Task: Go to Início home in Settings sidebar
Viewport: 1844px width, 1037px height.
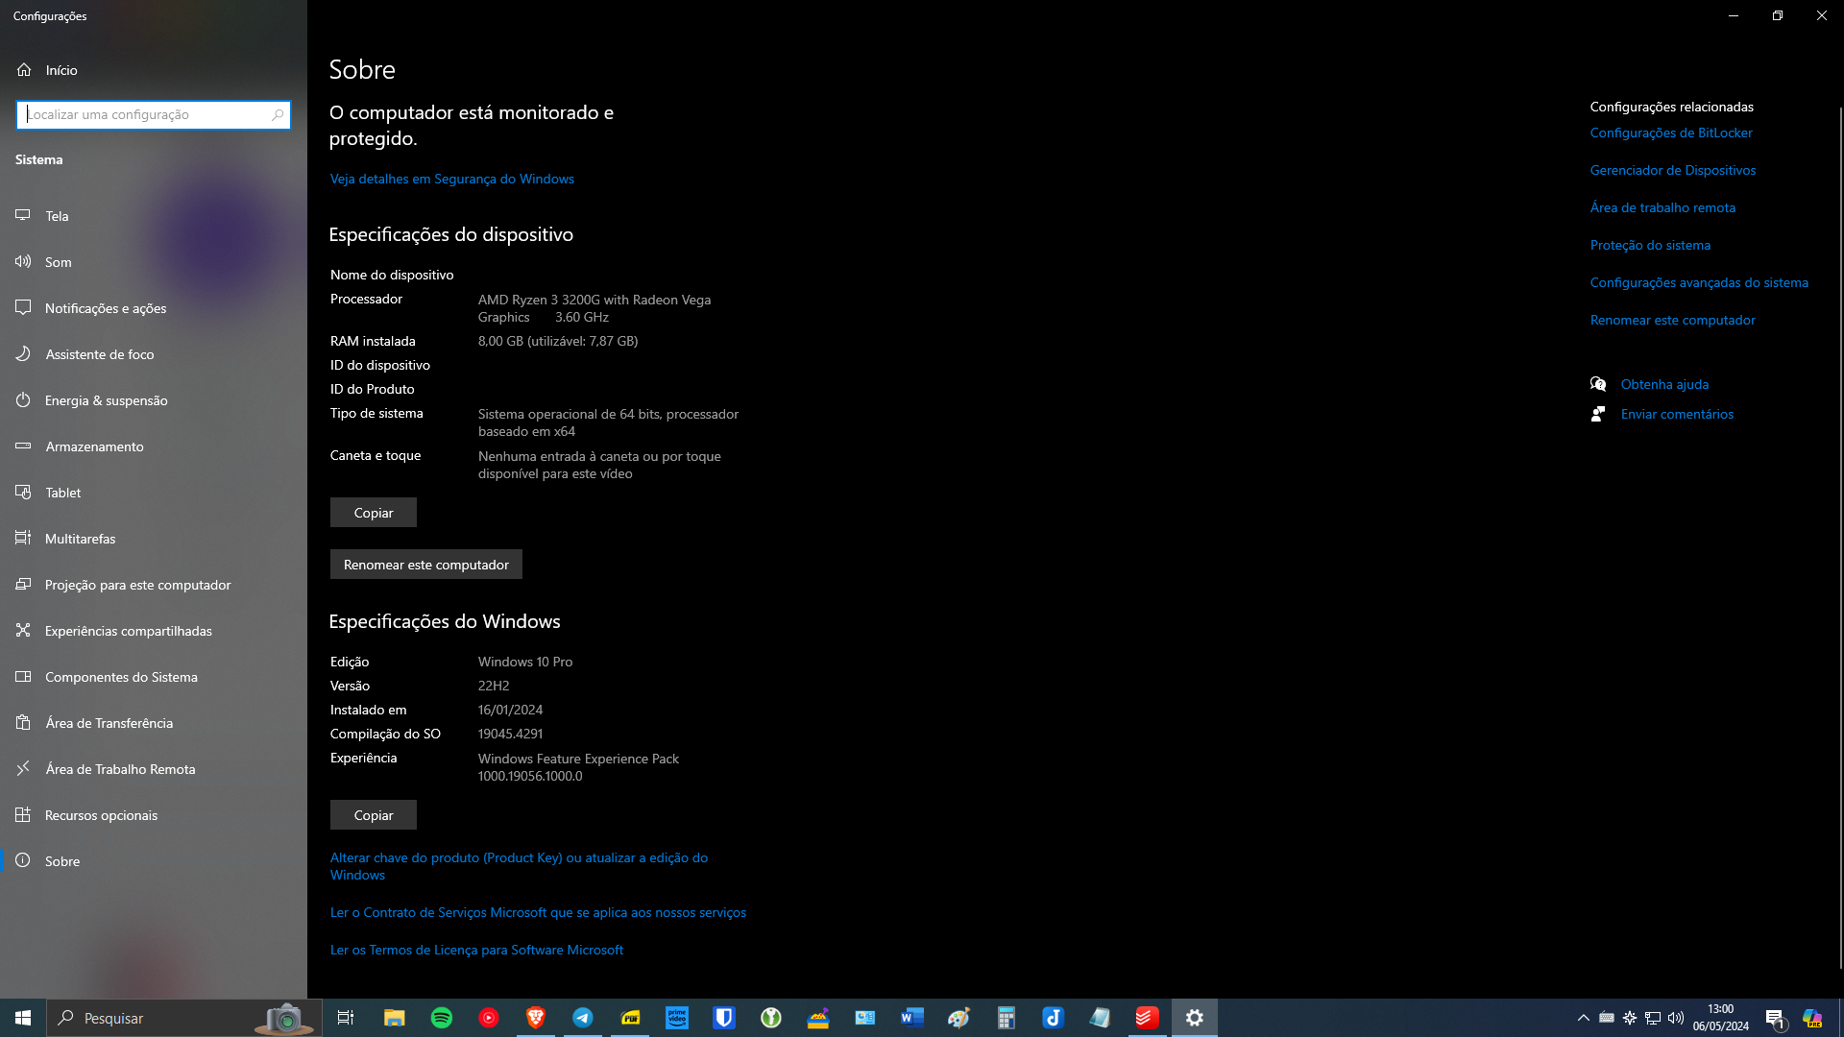Action: tap(61, 70)
